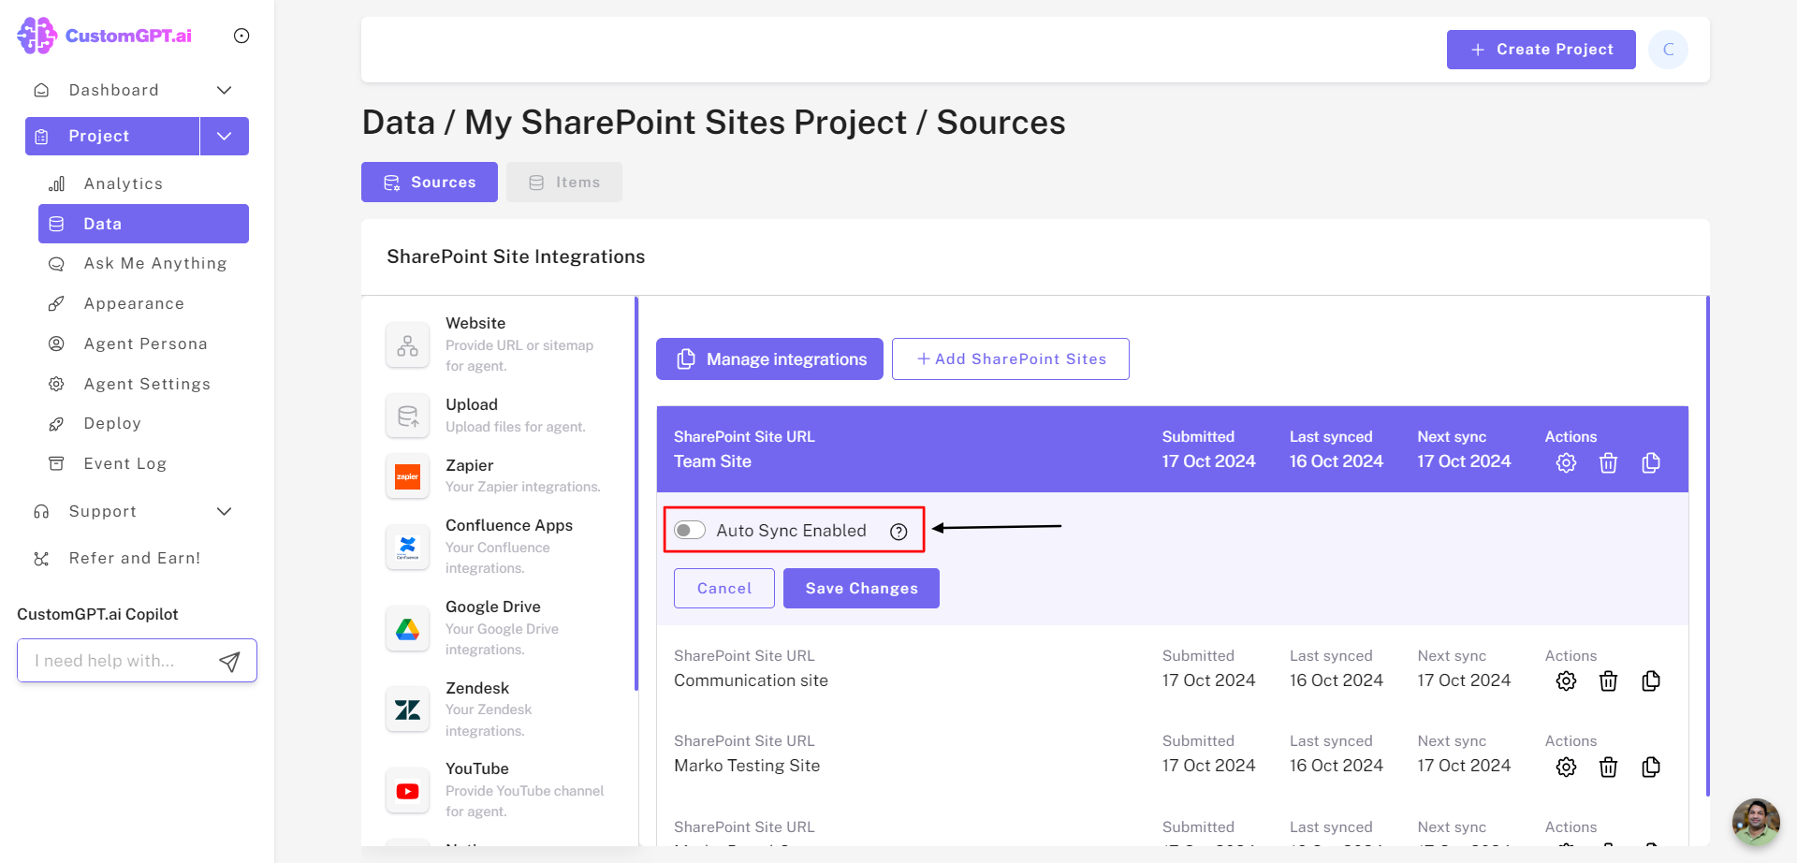The height and width of the screenshot is (863, 1797).
Task: Switch to the Items tab
Action: coord(564,183)
